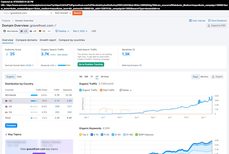Toggle 21-50 keywords checkbox
Screen dimensions: 229x154
coord(113,135)
